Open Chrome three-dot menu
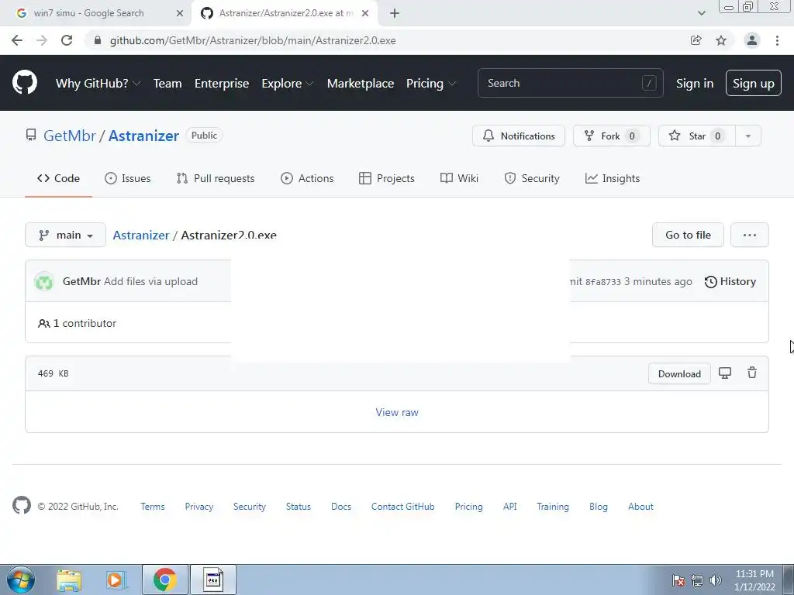This screenshot has height=595, width=794. (x=777, y=40)
